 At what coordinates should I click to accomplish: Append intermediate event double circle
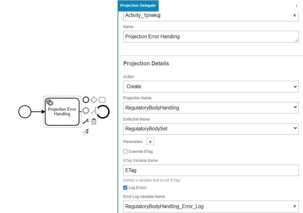click(x=86, y=111)
